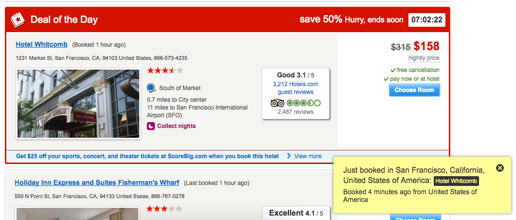Click the 07:02:22 countdown timer

point(427,20)
